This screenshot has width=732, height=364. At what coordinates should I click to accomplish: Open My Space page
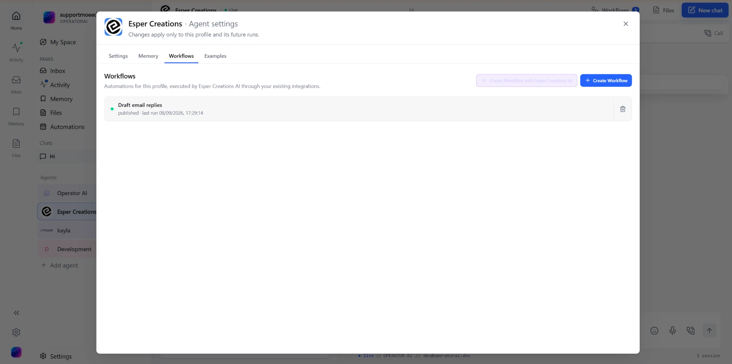[63, 42]
